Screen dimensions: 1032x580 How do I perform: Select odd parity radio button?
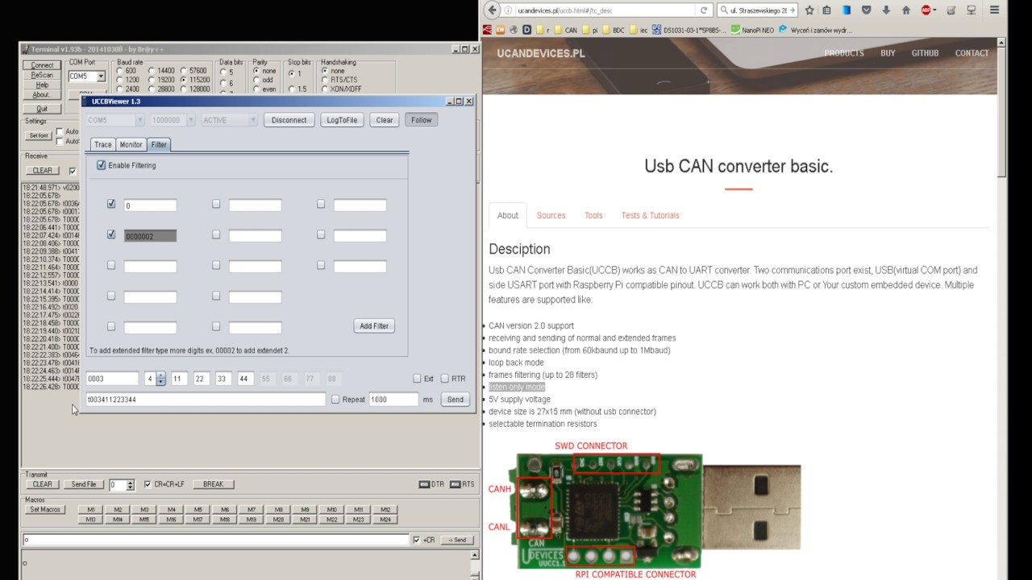coord(256,80)
